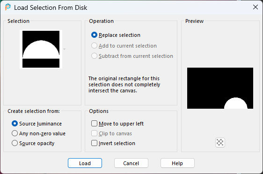Enable Move to upper left checkbox
The width and height of the screenshot is (263, 174).
pos(94,124)
